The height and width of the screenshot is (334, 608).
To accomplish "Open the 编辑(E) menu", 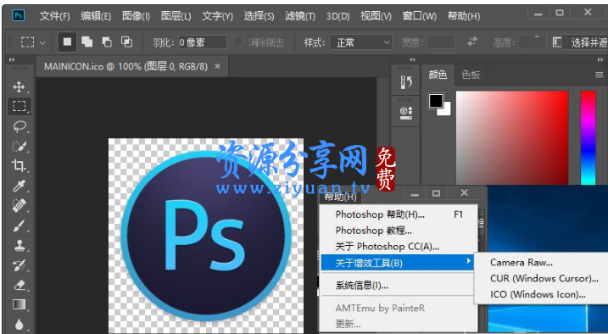I will tap(96, 16).
